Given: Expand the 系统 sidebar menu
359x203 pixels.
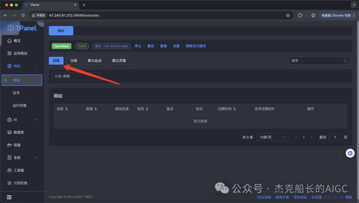Looking at the screenshot, I should [22, 158].
